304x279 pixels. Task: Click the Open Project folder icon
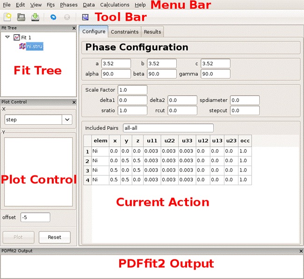tap(22, 17)
